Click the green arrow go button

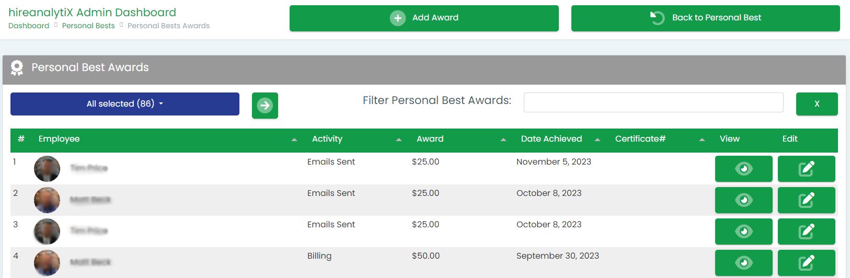[x=265, y=106]
